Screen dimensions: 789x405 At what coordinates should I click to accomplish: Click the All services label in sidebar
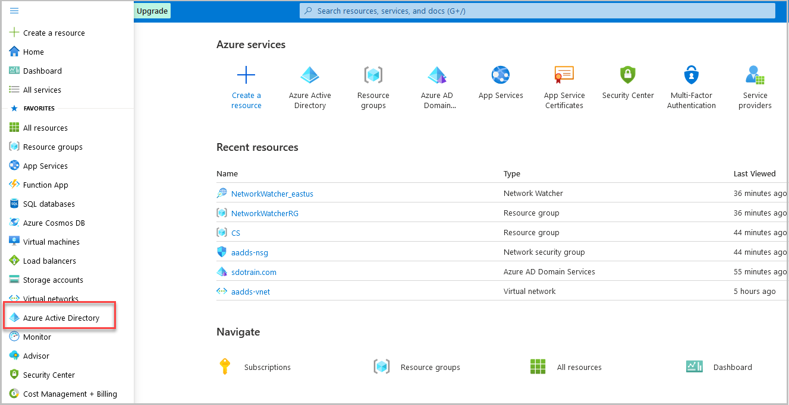click(42, 90)
